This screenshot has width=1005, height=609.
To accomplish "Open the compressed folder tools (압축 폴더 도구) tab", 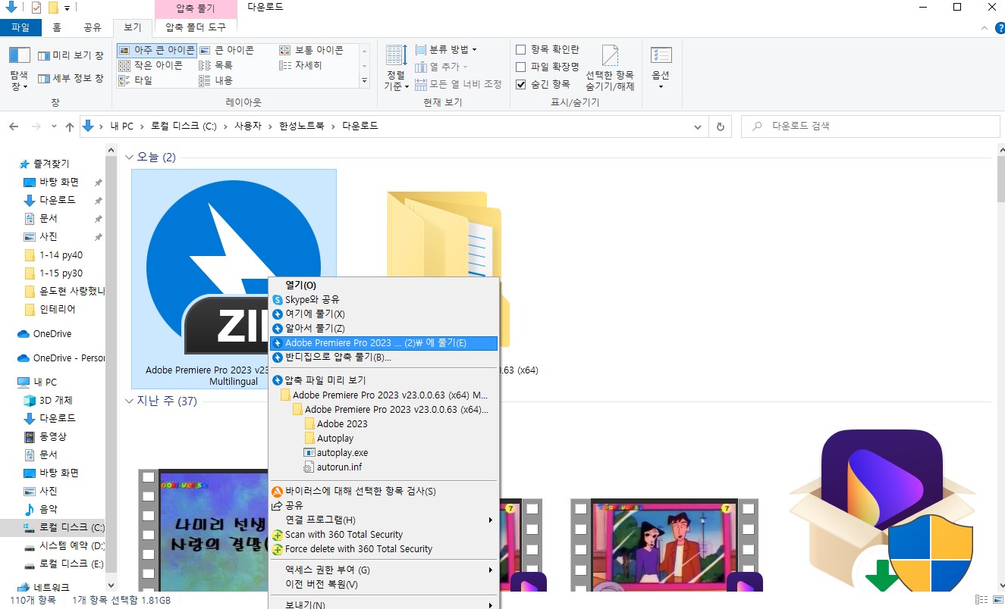I will tap(195, 27).
